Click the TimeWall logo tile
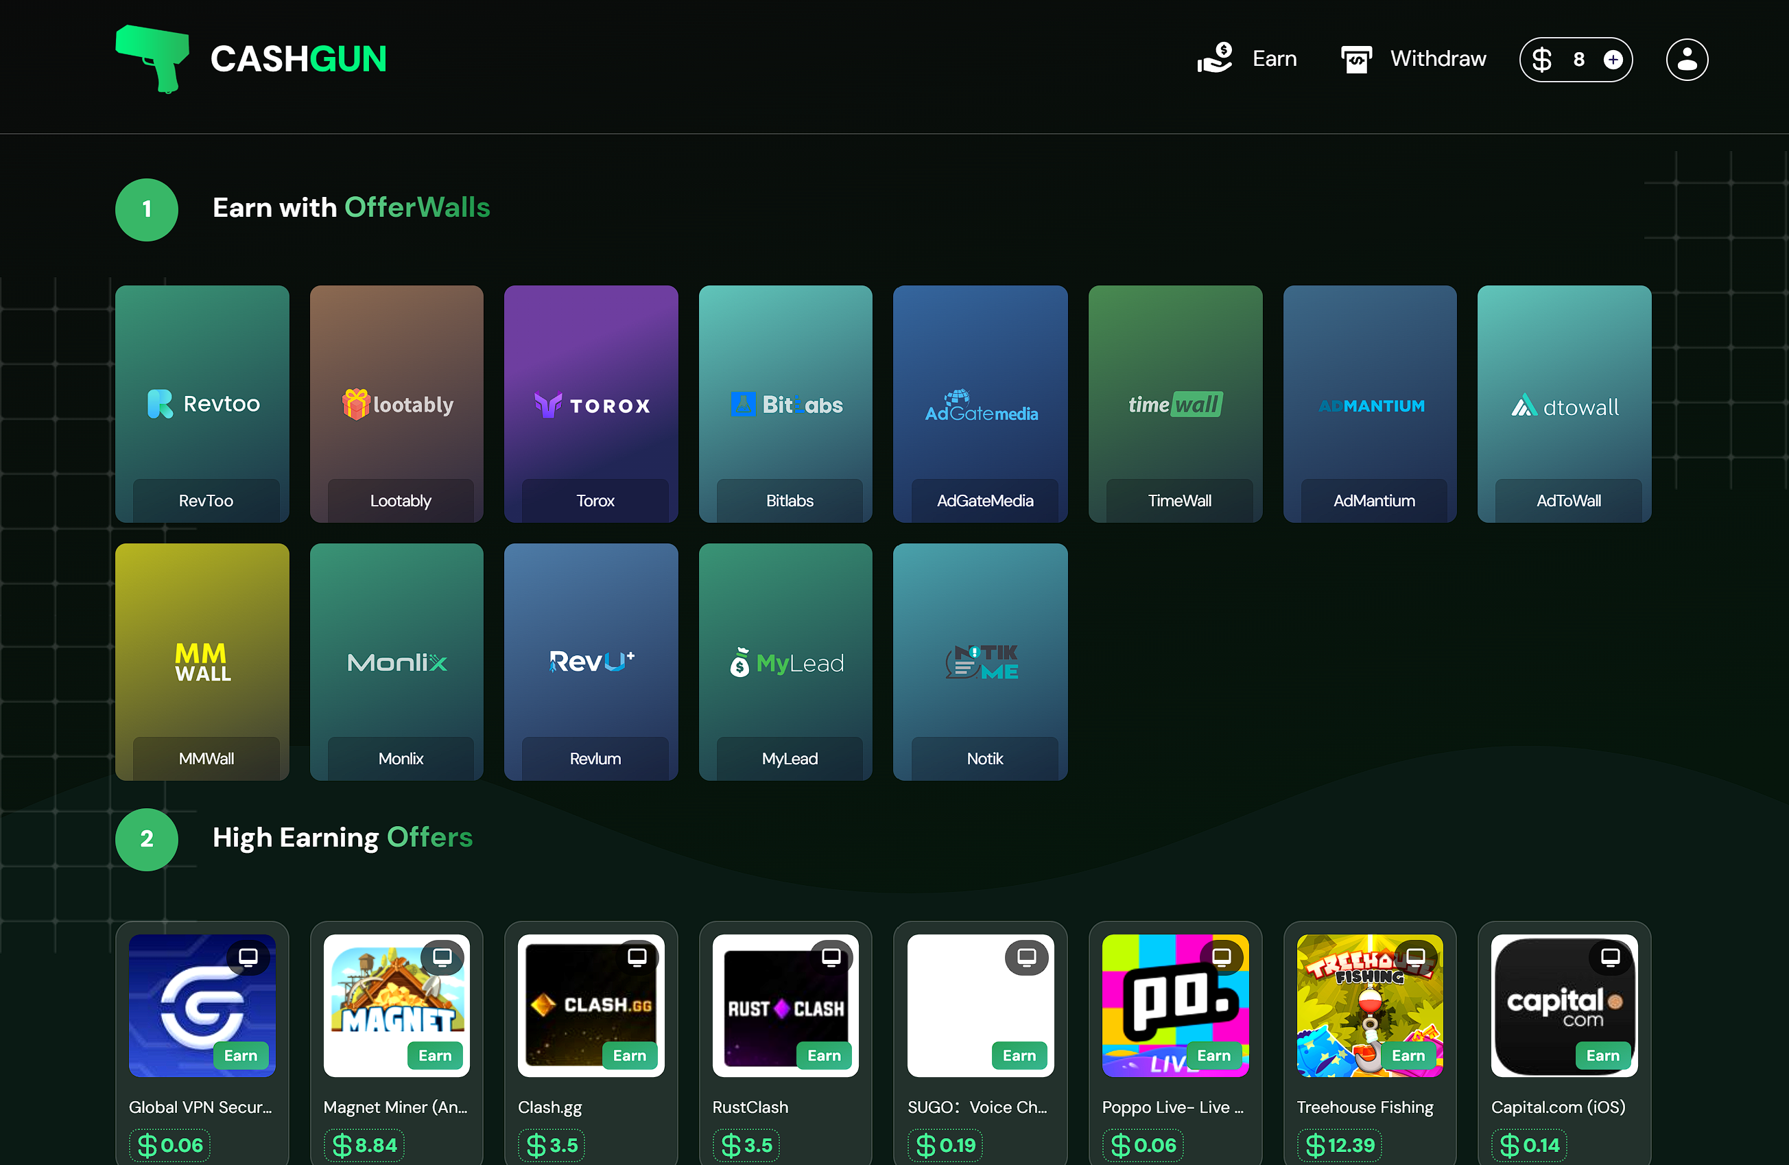This screenshot has height=1165, width=1789. point(1176,404)
